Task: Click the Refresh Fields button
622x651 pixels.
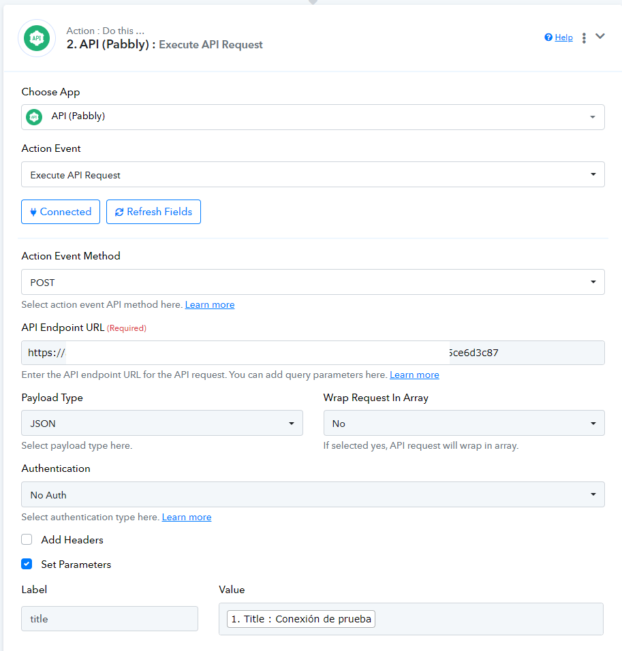Action: point(153,212)
